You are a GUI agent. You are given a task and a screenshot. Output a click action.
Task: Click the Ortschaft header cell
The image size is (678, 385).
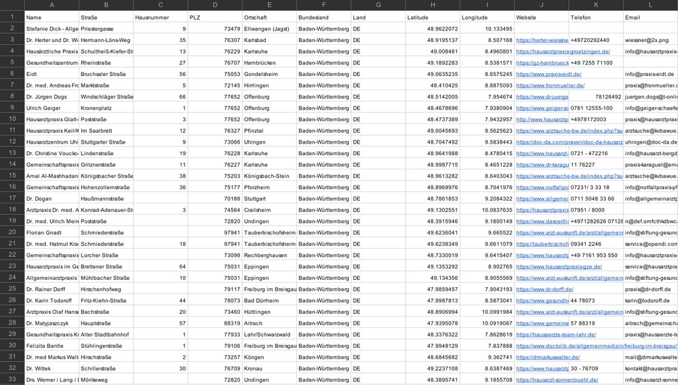tap(269, 17)
